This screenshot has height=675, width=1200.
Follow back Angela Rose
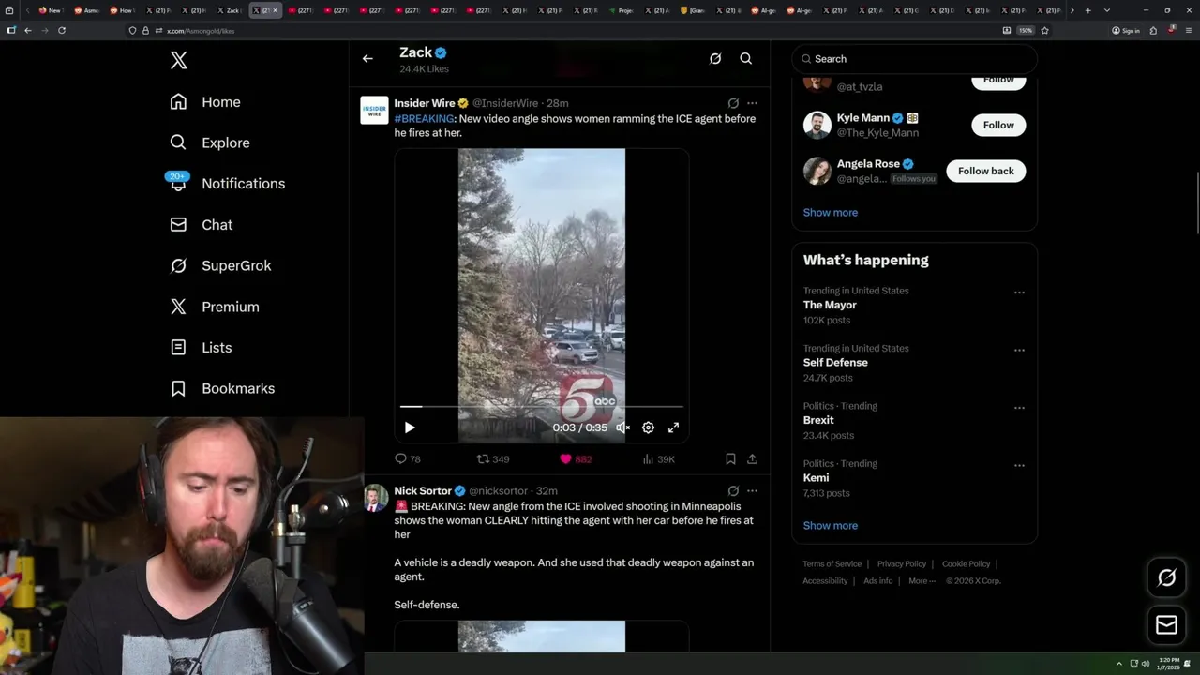pos(986,171)
